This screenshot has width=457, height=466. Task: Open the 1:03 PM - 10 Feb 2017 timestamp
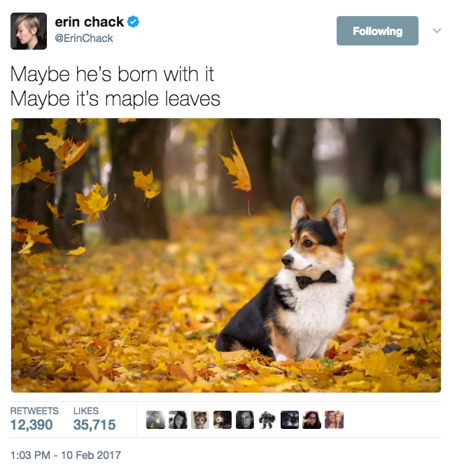66,455
